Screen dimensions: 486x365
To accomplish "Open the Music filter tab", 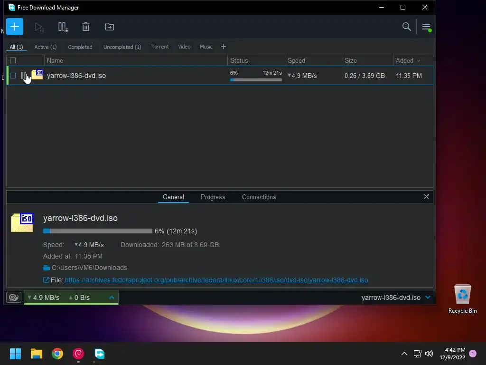I will point(206,47).
